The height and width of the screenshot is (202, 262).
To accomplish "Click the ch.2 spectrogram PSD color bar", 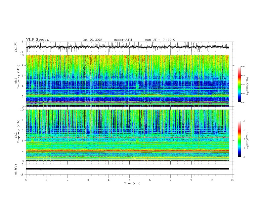I will click(239, 139).
